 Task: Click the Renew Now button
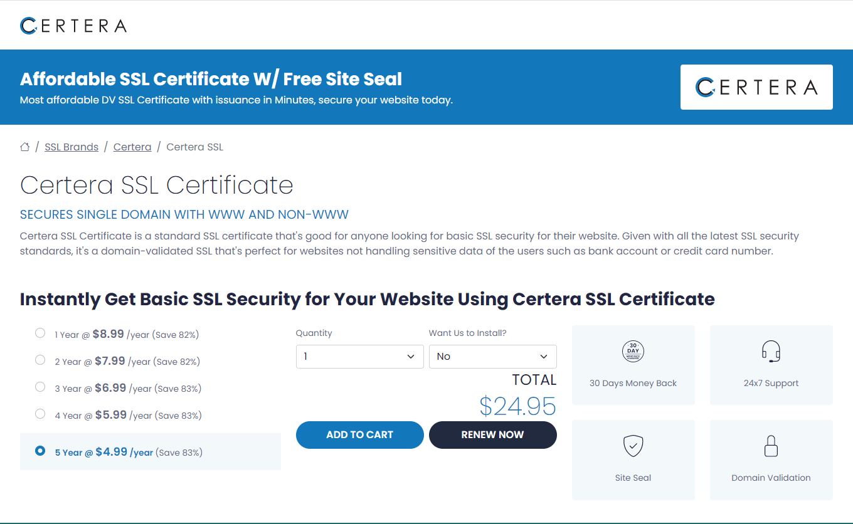pyautogui.click(x=493, y=435)
